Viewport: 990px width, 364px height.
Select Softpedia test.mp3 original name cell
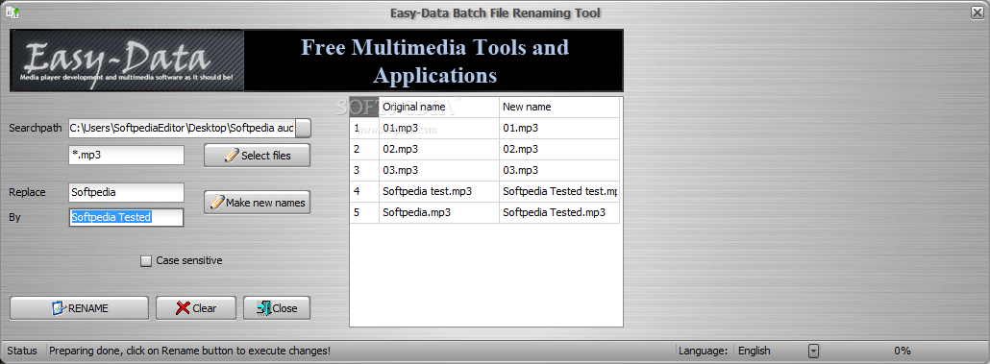click(439, 191)
